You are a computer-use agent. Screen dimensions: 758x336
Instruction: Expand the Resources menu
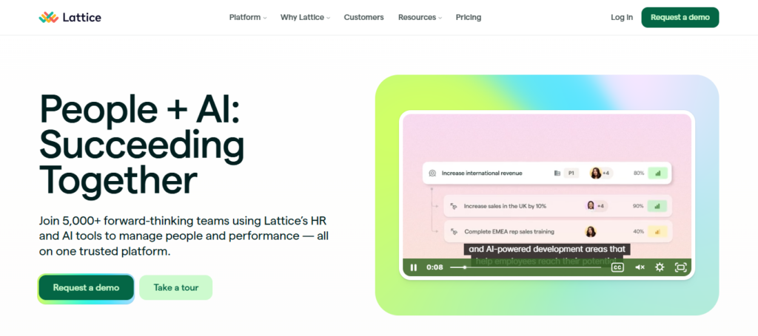pos(420,18)
